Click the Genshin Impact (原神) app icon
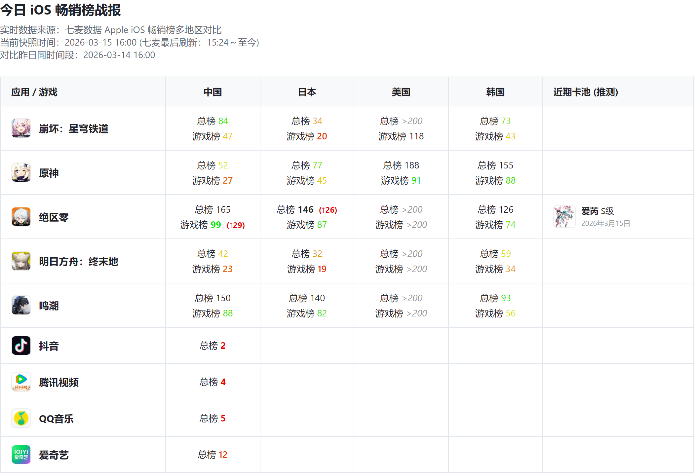Viewport: 694px width, 473px height. (21, 172)
